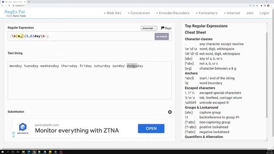The width and height of the screenshot is (274, 154).
Task: Click the Top Regular Expressions heading
Action: (206, 26)
